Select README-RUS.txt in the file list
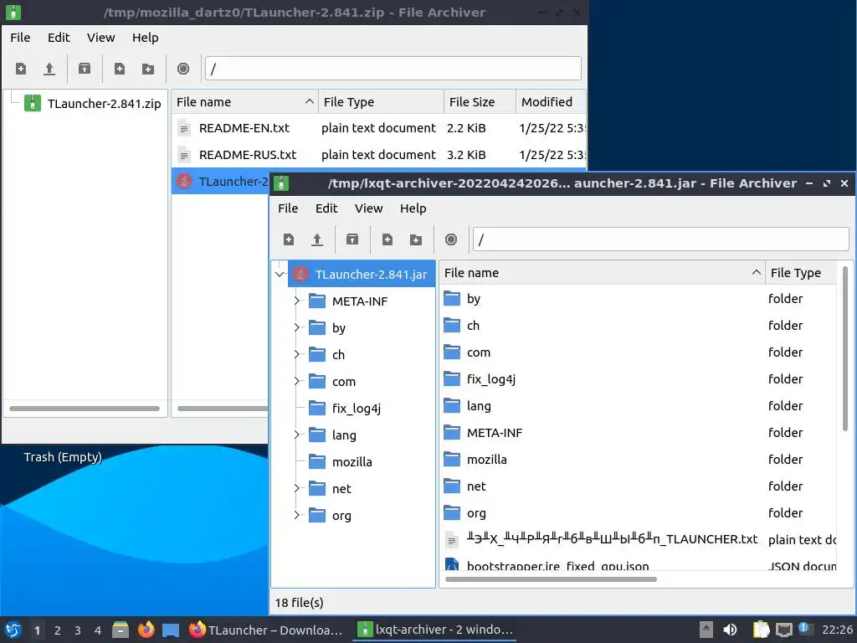The width and height of the screenshot is (857, 643). (x=378, y=155)
